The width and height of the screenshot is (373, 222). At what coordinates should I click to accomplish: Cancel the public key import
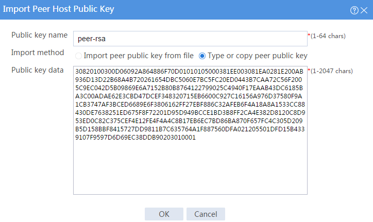point(206,214)
